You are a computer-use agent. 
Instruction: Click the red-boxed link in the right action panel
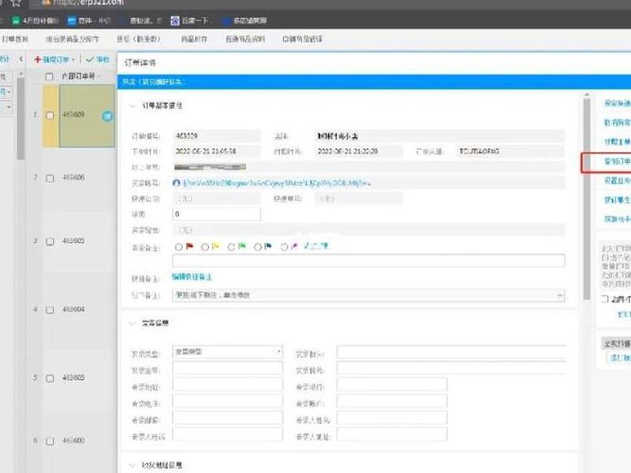617,162
